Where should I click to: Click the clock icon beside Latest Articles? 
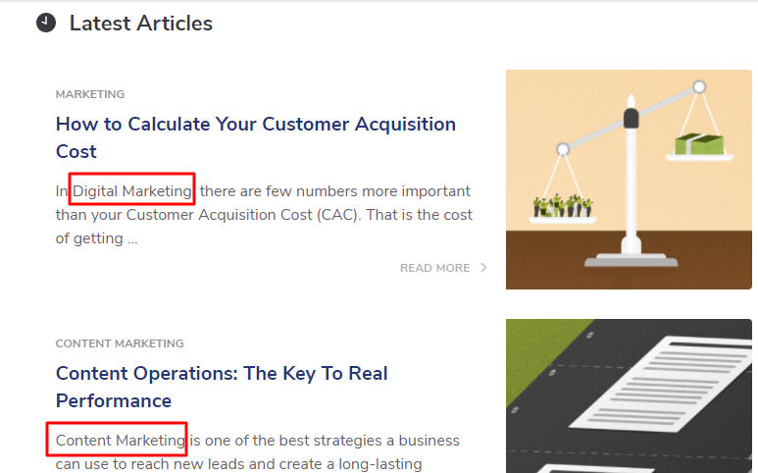click(46, 22)
